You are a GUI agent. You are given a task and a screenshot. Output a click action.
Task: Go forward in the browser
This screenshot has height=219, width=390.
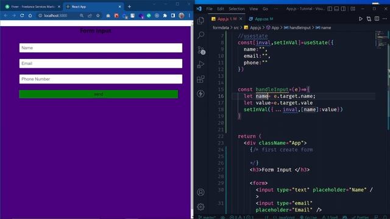[x=13, y=15]
